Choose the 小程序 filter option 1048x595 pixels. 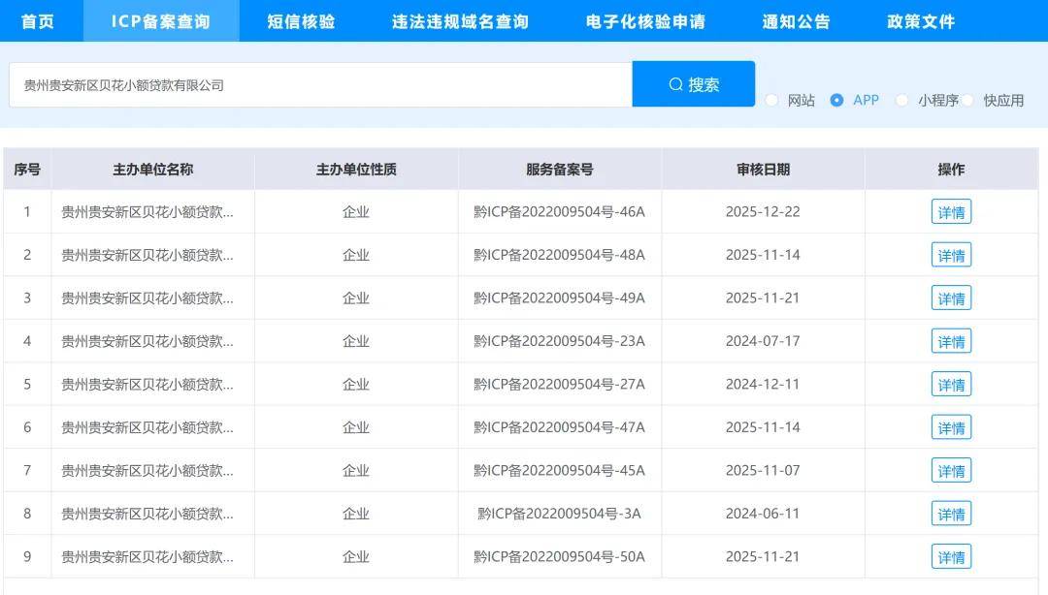coord(902,100)
